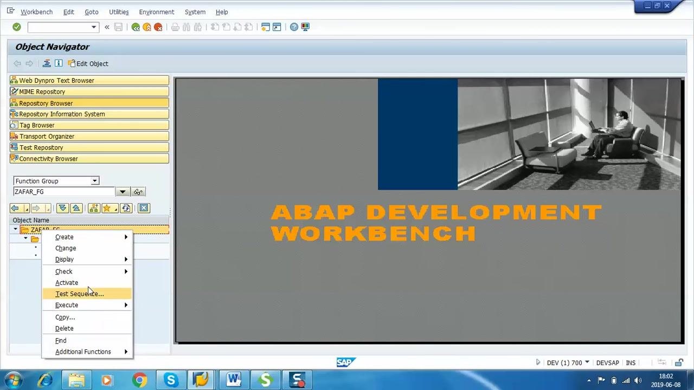
Task: Click the previous object left arrow button
Action: pyautogui.click(x=15, y=209)
